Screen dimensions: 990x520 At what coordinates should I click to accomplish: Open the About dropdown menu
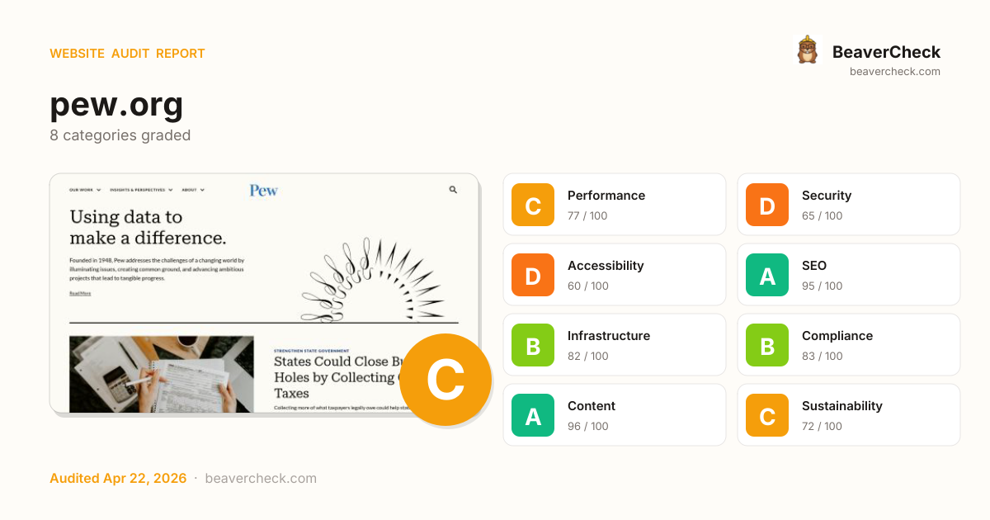(193, 190)
